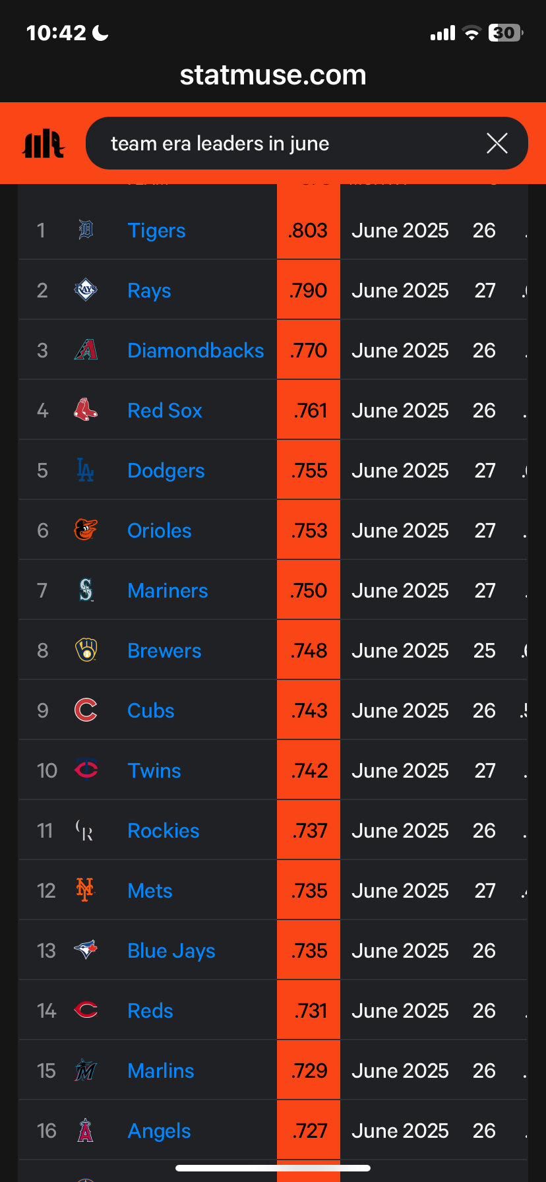
Task: Open the Tigers team logo
Action: [x=86, y=230]
